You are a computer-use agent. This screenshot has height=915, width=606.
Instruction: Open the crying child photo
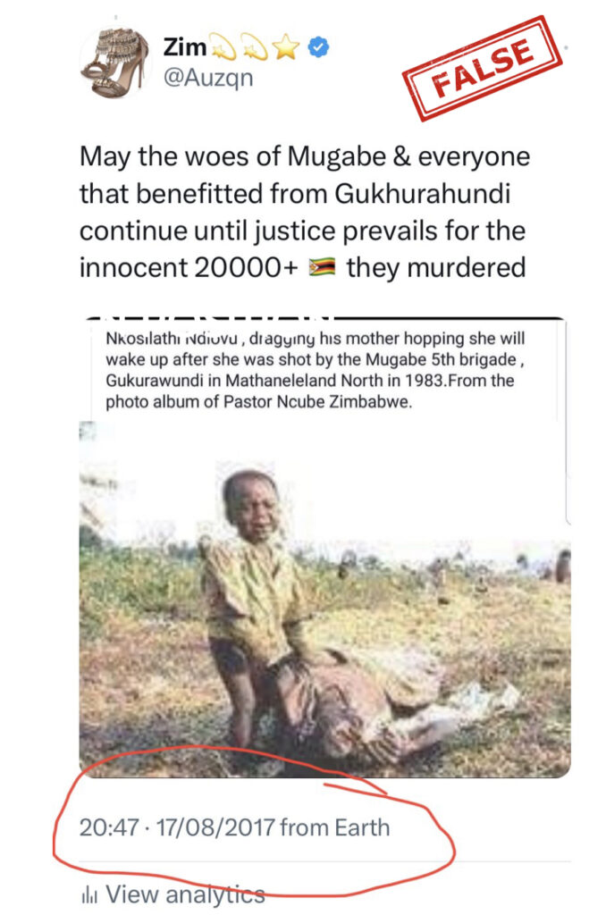pyautogui.click(x=324, y=599)
